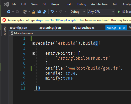Click the Navigate Backward arrow icon
131x104 pixels.
(9, 12)
